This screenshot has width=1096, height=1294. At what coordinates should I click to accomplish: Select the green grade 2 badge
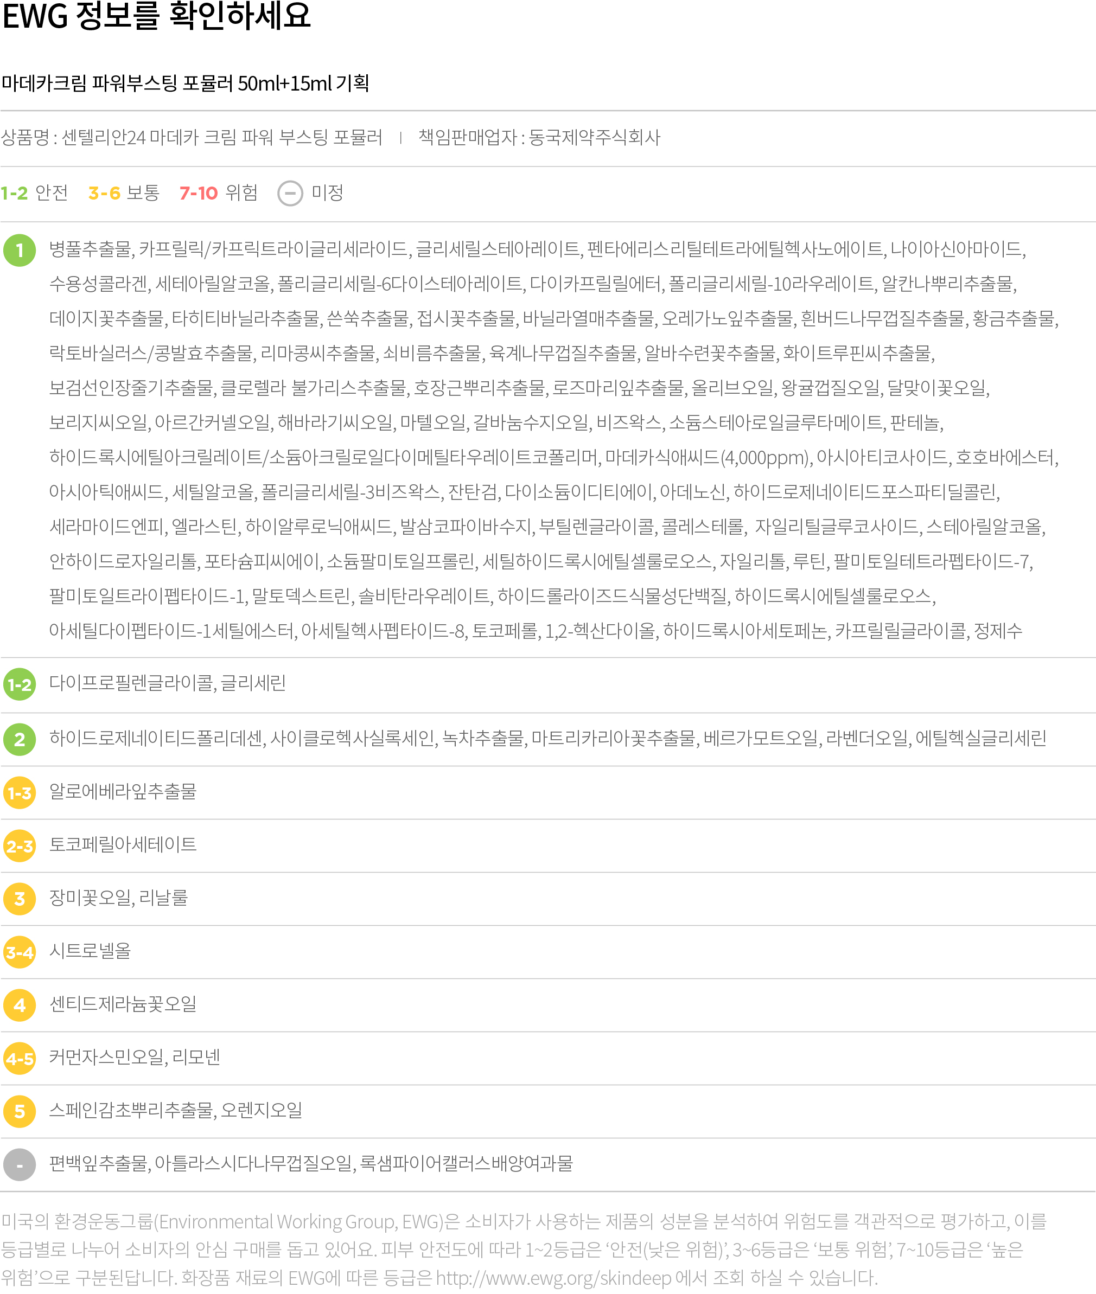click(19, 739)
